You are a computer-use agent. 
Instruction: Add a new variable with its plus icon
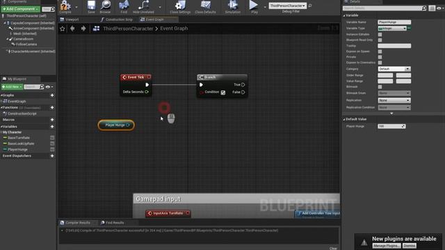(x=52, y=126)
